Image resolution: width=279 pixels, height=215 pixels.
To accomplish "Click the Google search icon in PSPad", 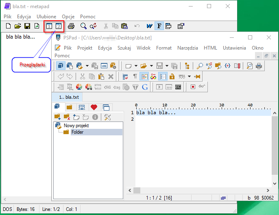I will 145,87.
